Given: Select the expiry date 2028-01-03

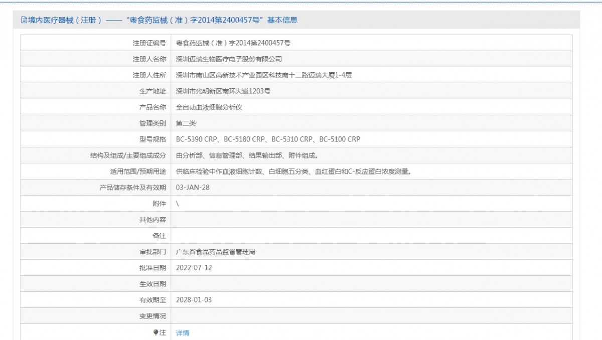Looking at the screenshot, I should 194,300.
